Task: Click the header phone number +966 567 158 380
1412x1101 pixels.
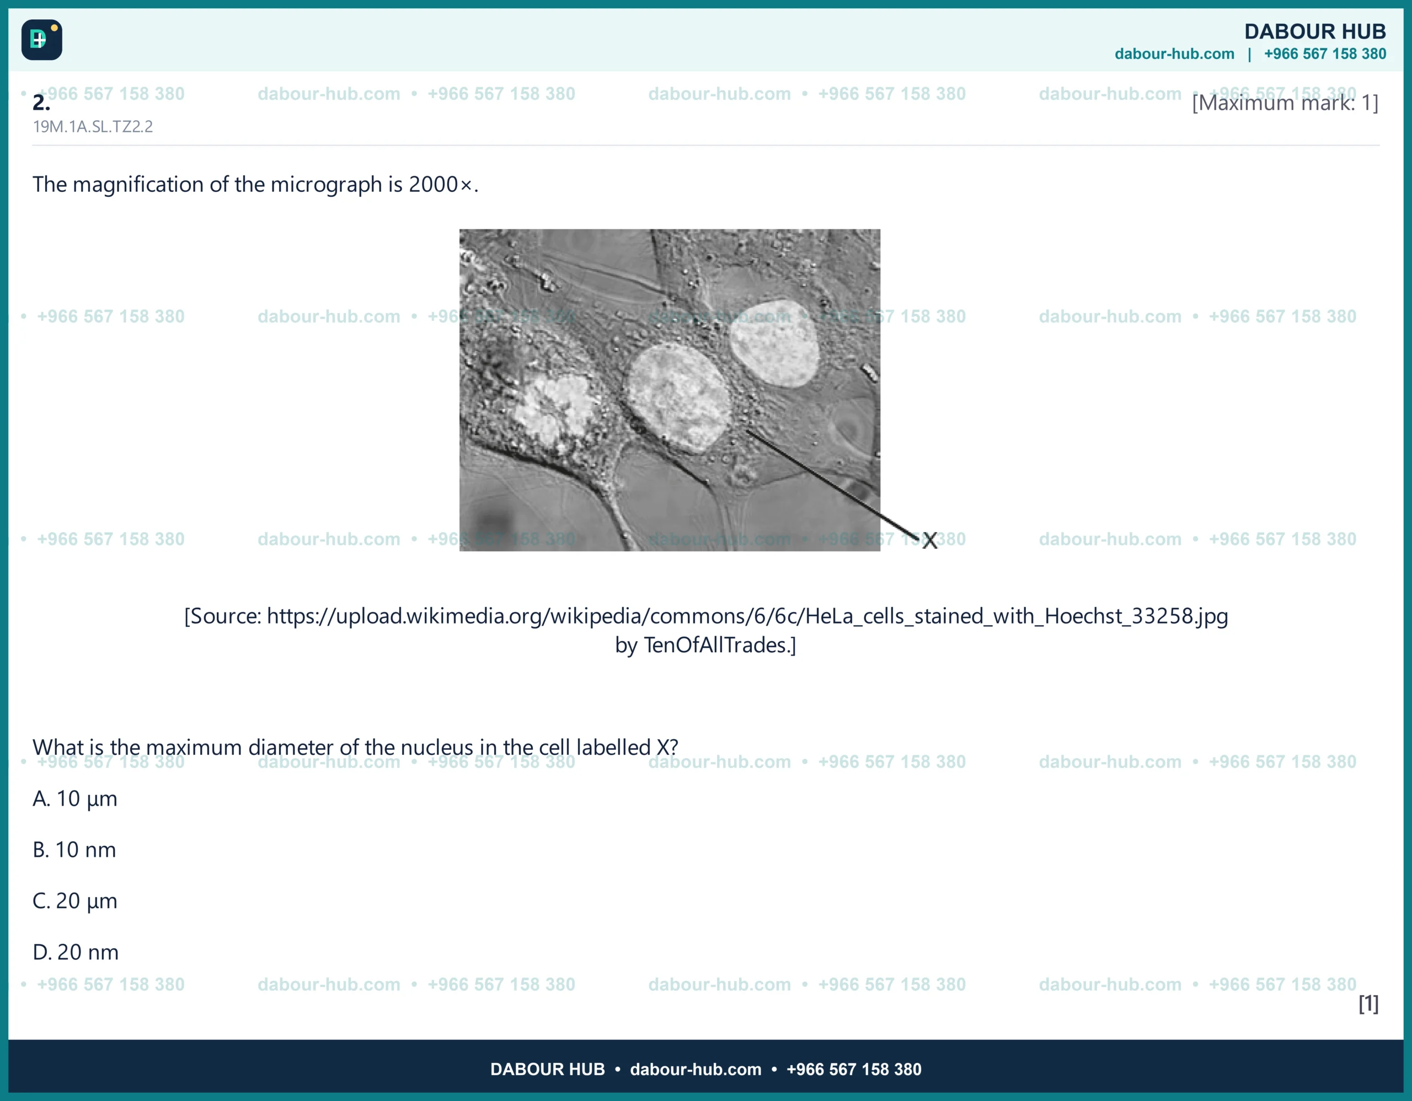Action: coord(1325,54)
